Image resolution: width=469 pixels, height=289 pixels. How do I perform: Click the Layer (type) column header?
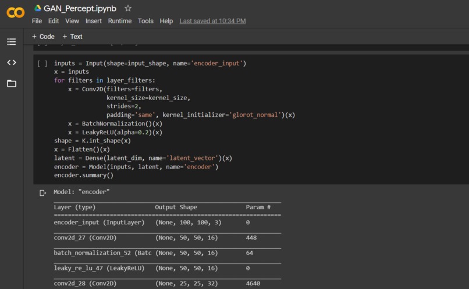click(75, 207)
